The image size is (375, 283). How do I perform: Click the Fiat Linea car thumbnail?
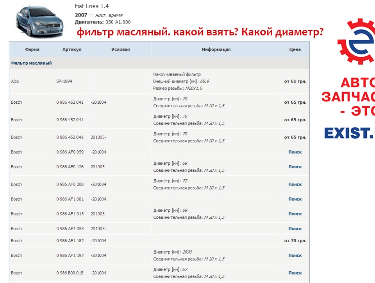coord(39,22)
